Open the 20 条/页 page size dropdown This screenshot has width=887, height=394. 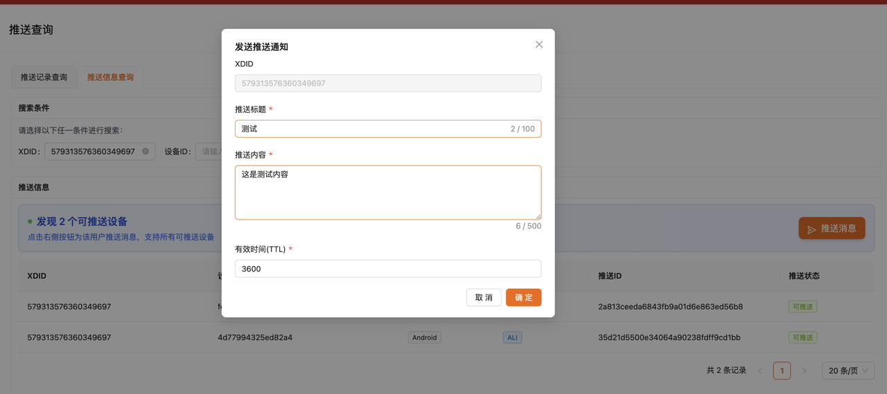(848, 371)
